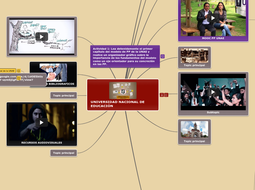The width and height of the screenshot is (255, 190).
Task: Select Topic principal with church building image
Action: point(194,132)
